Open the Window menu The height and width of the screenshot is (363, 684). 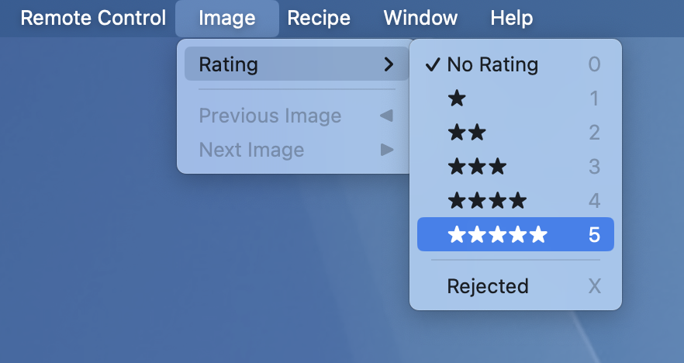(420, 18)
